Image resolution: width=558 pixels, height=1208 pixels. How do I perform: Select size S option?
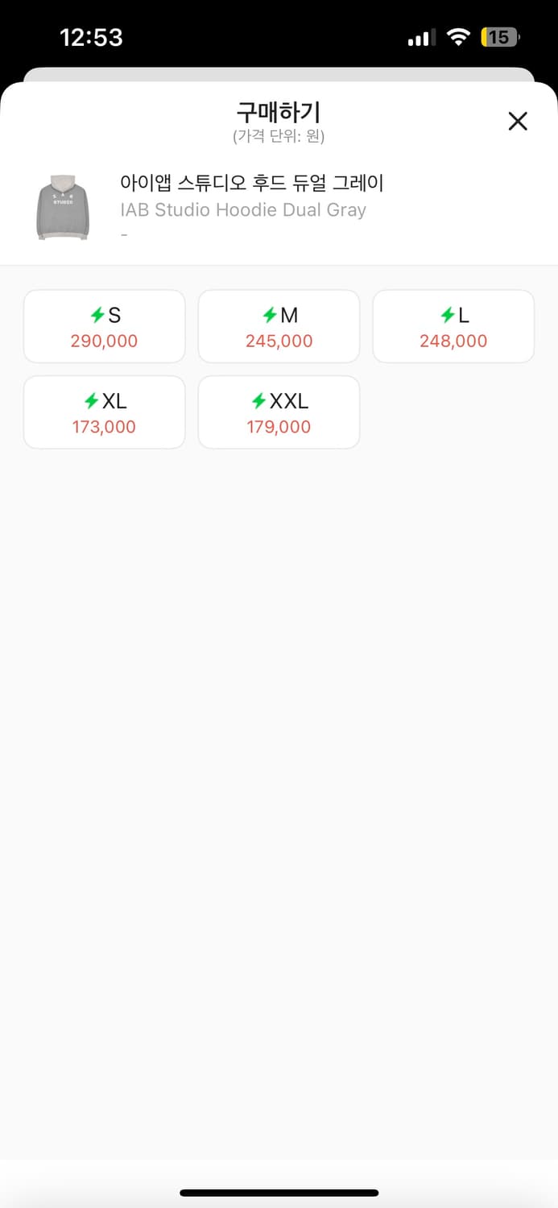coord(105,326)
